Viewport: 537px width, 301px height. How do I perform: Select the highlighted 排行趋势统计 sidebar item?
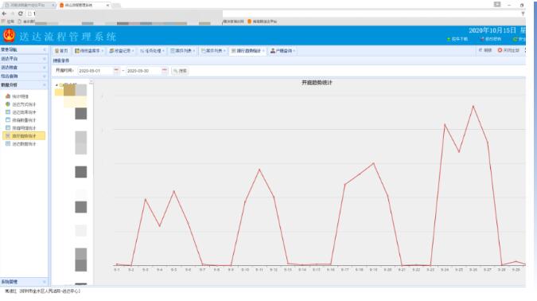24,136
